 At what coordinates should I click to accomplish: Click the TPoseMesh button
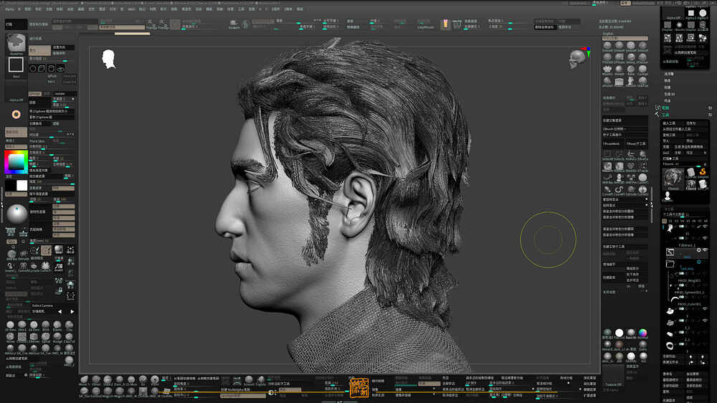[x=613, y=143]
